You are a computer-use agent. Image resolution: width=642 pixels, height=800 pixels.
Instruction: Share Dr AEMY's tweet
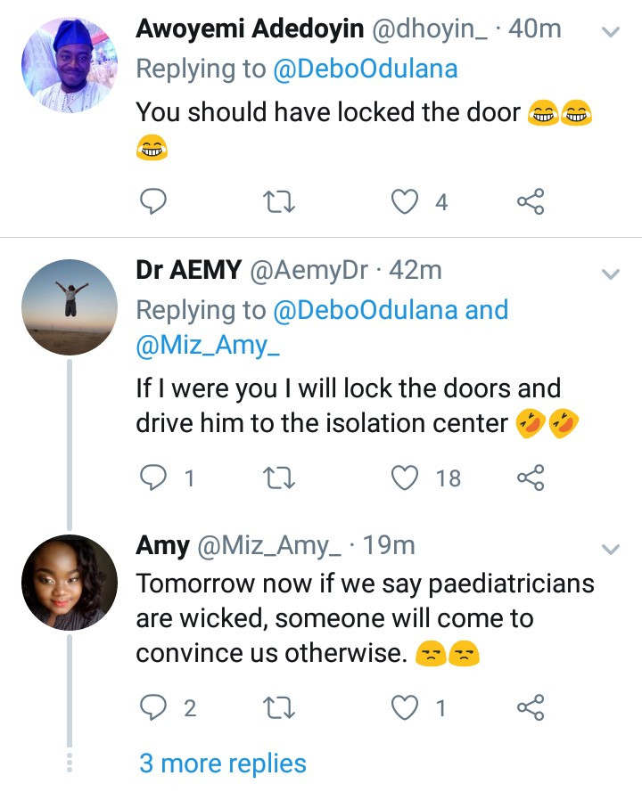531,478
